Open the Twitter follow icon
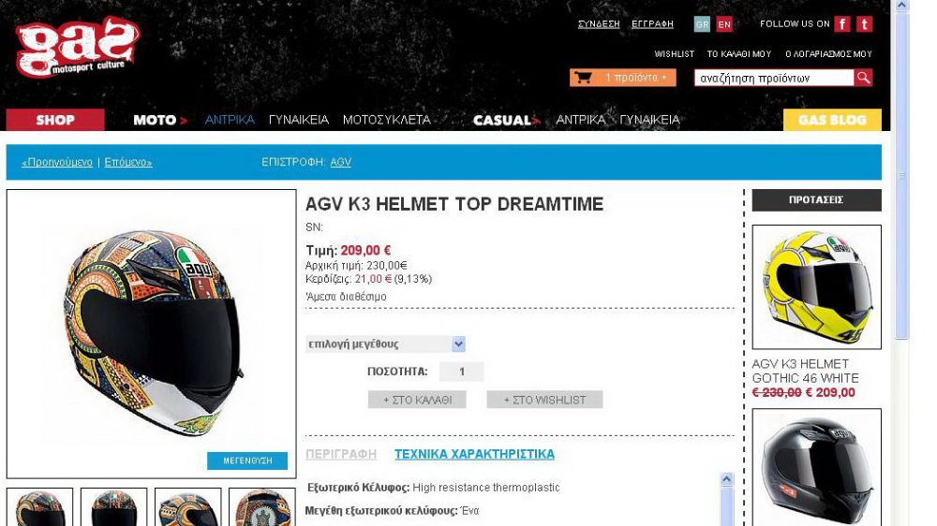This screenshot has width=937, height=526. tap(865, 24)
